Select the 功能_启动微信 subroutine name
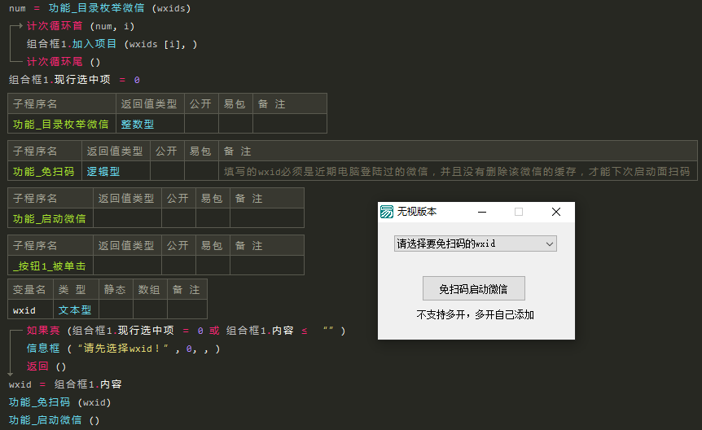702x430 pixels. click(x=49, y=218)
